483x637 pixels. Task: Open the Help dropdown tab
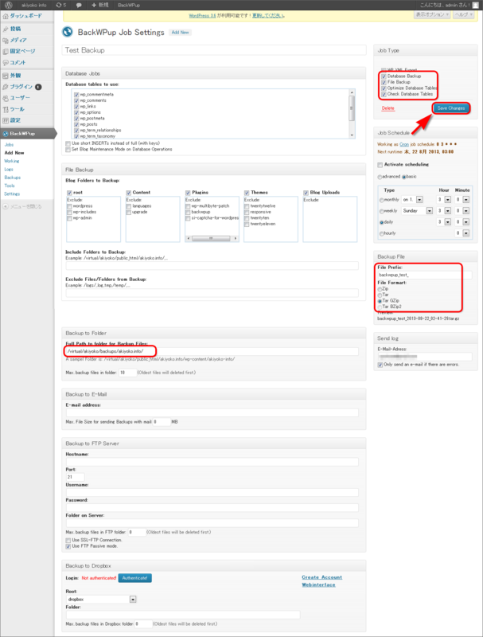coord(463,14)
